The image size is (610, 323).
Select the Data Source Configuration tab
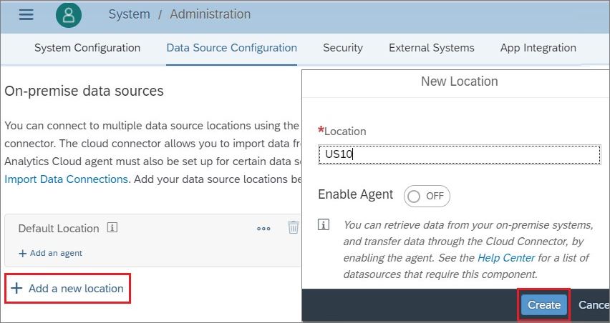coord(231,48)
